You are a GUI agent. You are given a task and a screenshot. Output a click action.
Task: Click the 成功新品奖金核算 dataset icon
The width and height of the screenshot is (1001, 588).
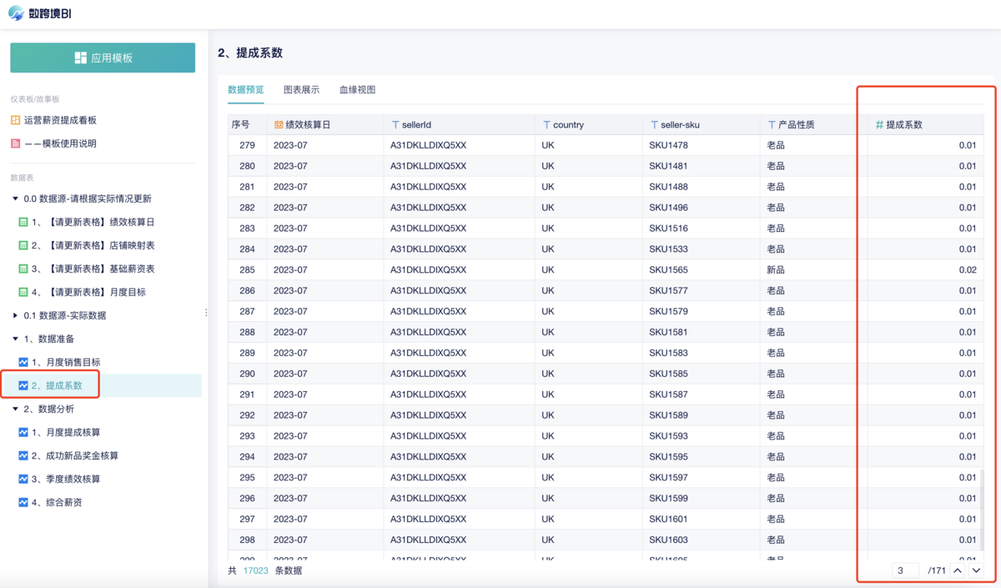click(23, 455)
